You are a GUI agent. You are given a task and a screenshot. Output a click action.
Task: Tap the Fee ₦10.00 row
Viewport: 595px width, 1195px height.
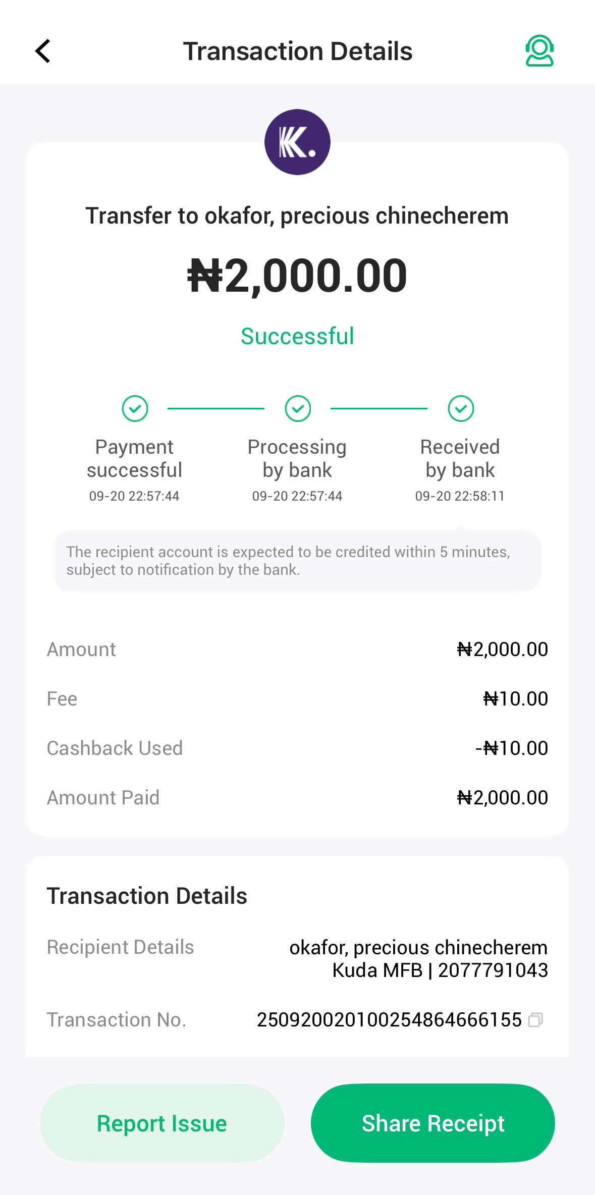[297, 698]
